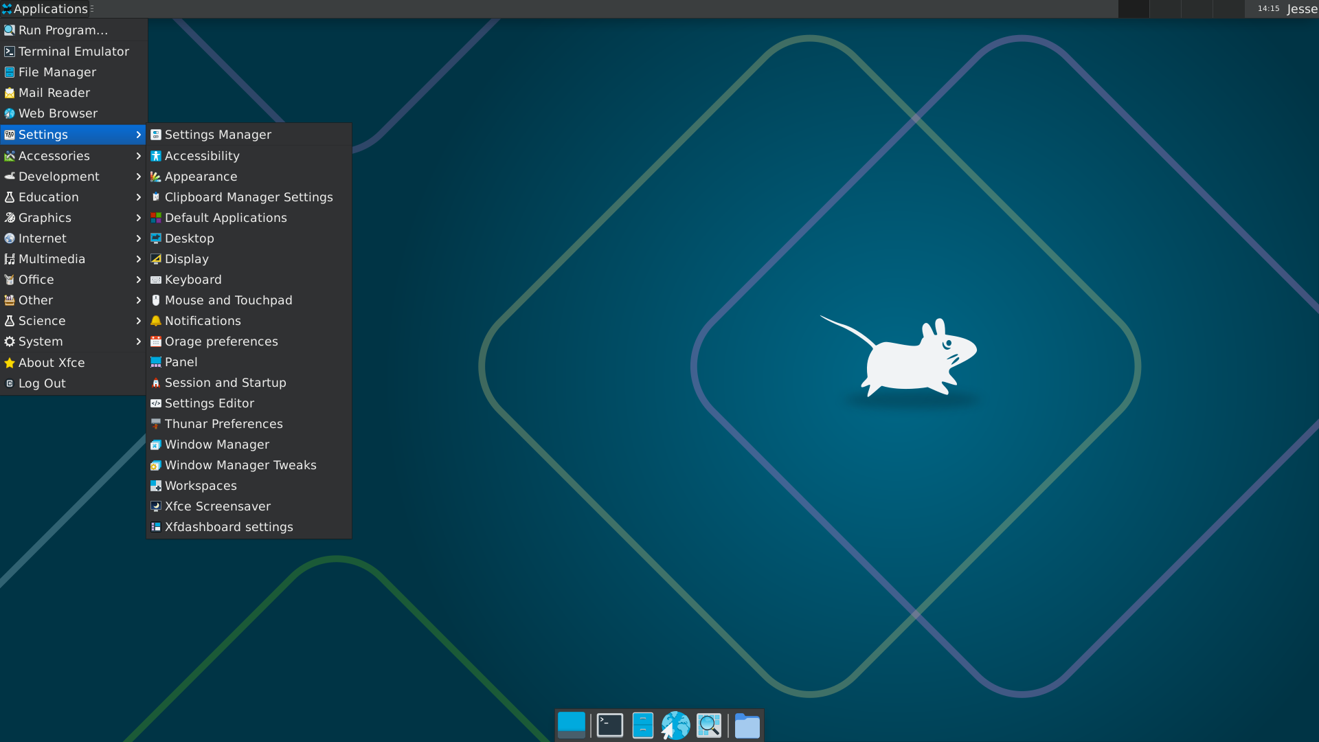Viewport: 1319px width, 742px height.
Task: Open the Settings Editor entry
Action: pos(249,403)
